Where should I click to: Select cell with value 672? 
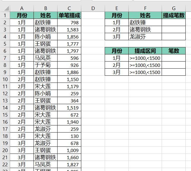[69, 115]
